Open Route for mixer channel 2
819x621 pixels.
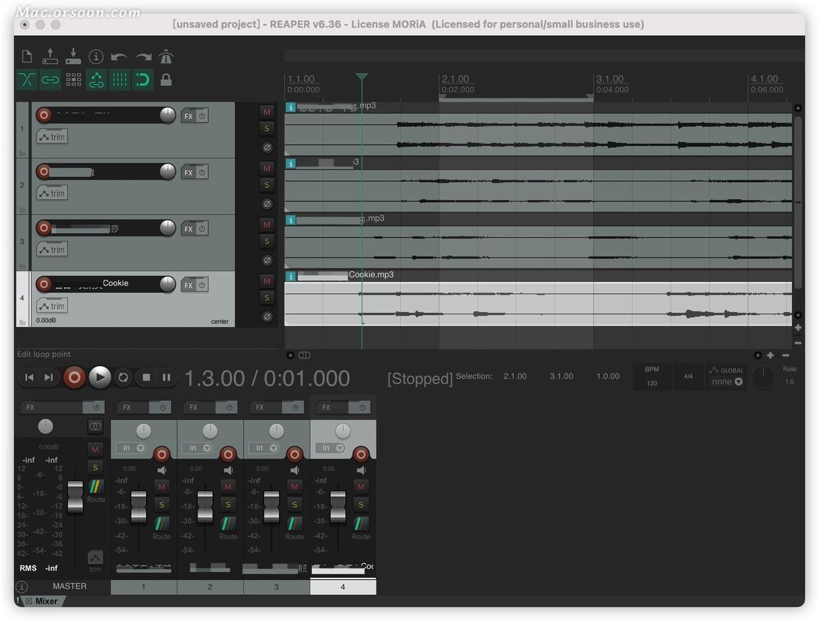click(x=228, y=524)
